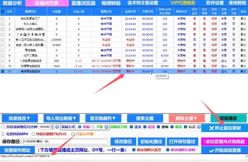This screenshot has width=248, height=162.
Task: Click 打开保存路径 button
Action: point(182,141)
